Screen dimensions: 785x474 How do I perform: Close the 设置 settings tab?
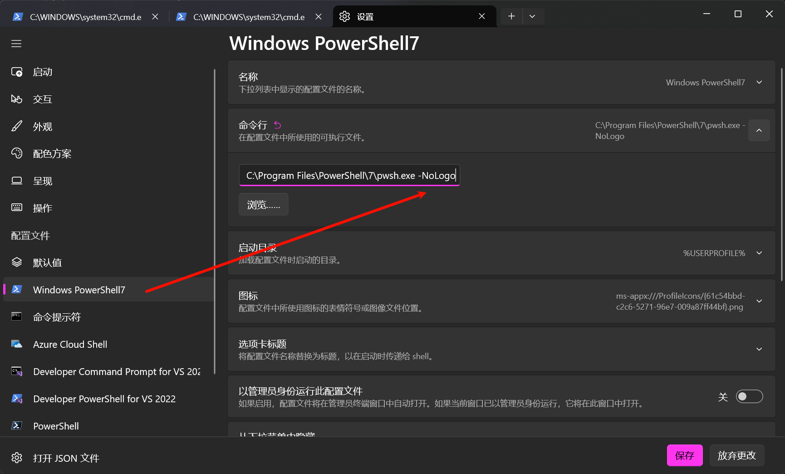pyautogui.click(x=482, y=16)
